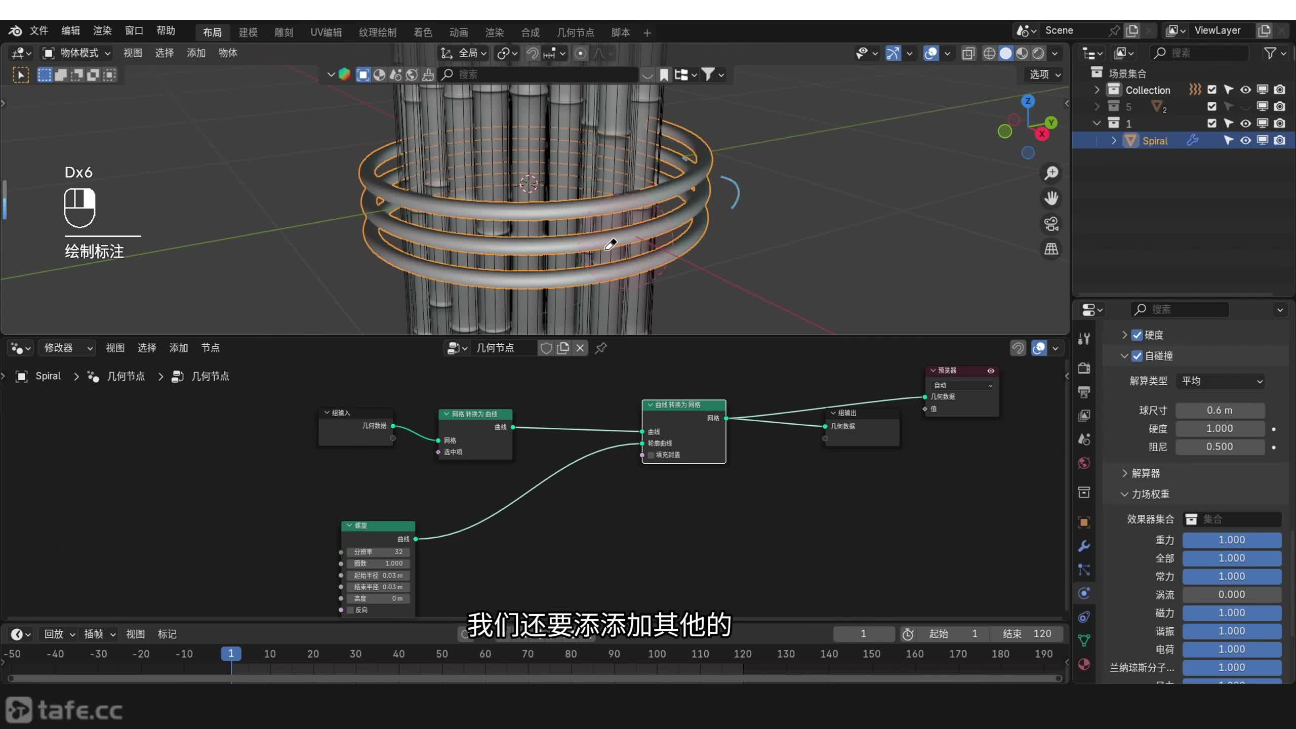Screen dimensions: 1296x729
Task: Click the pin icon in node editor header
Action: tap(600, 348)
